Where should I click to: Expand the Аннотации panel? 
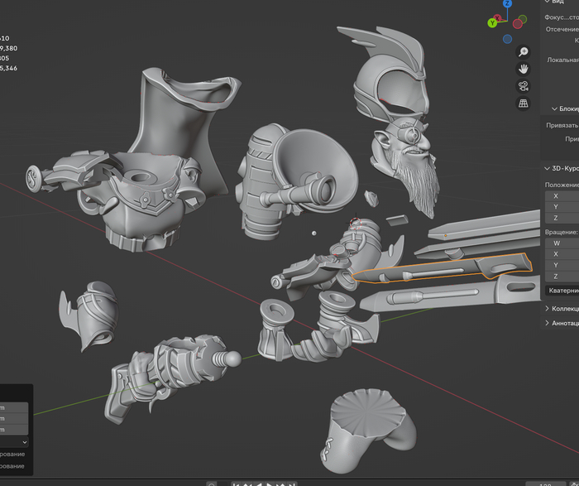[x=562, y=323]
